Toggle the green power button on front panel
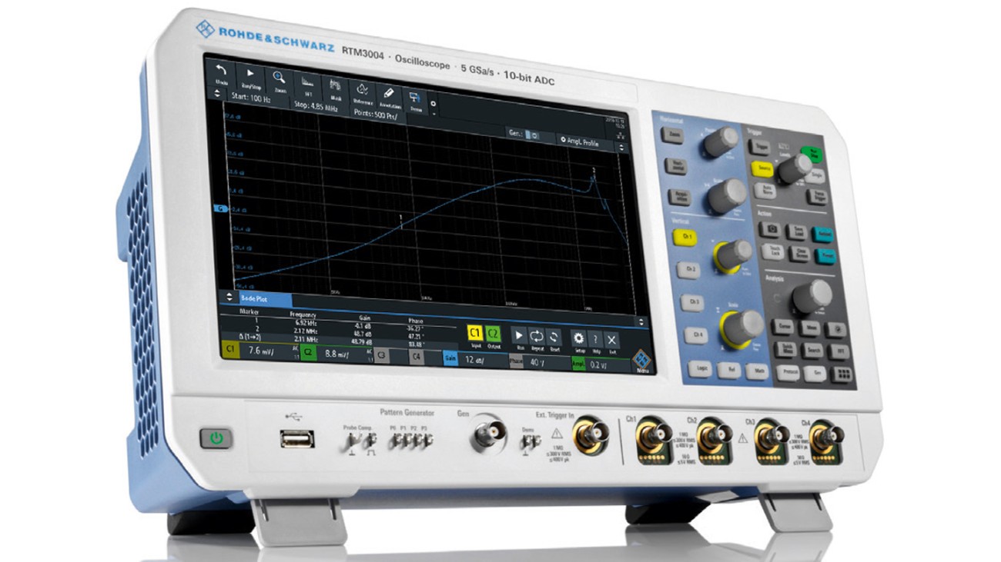The width and height of the screenshot is (1001, 562). pyautogui.click(x=216, y=438)
